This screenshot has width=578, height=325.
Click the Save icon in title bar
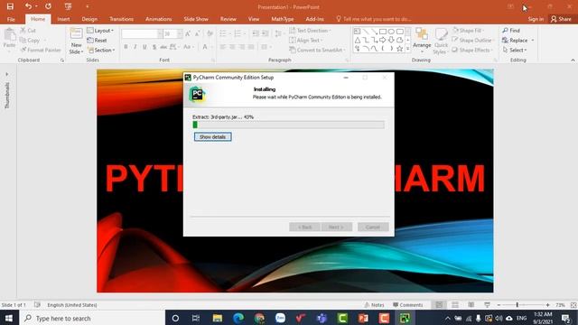pos(10,6)
